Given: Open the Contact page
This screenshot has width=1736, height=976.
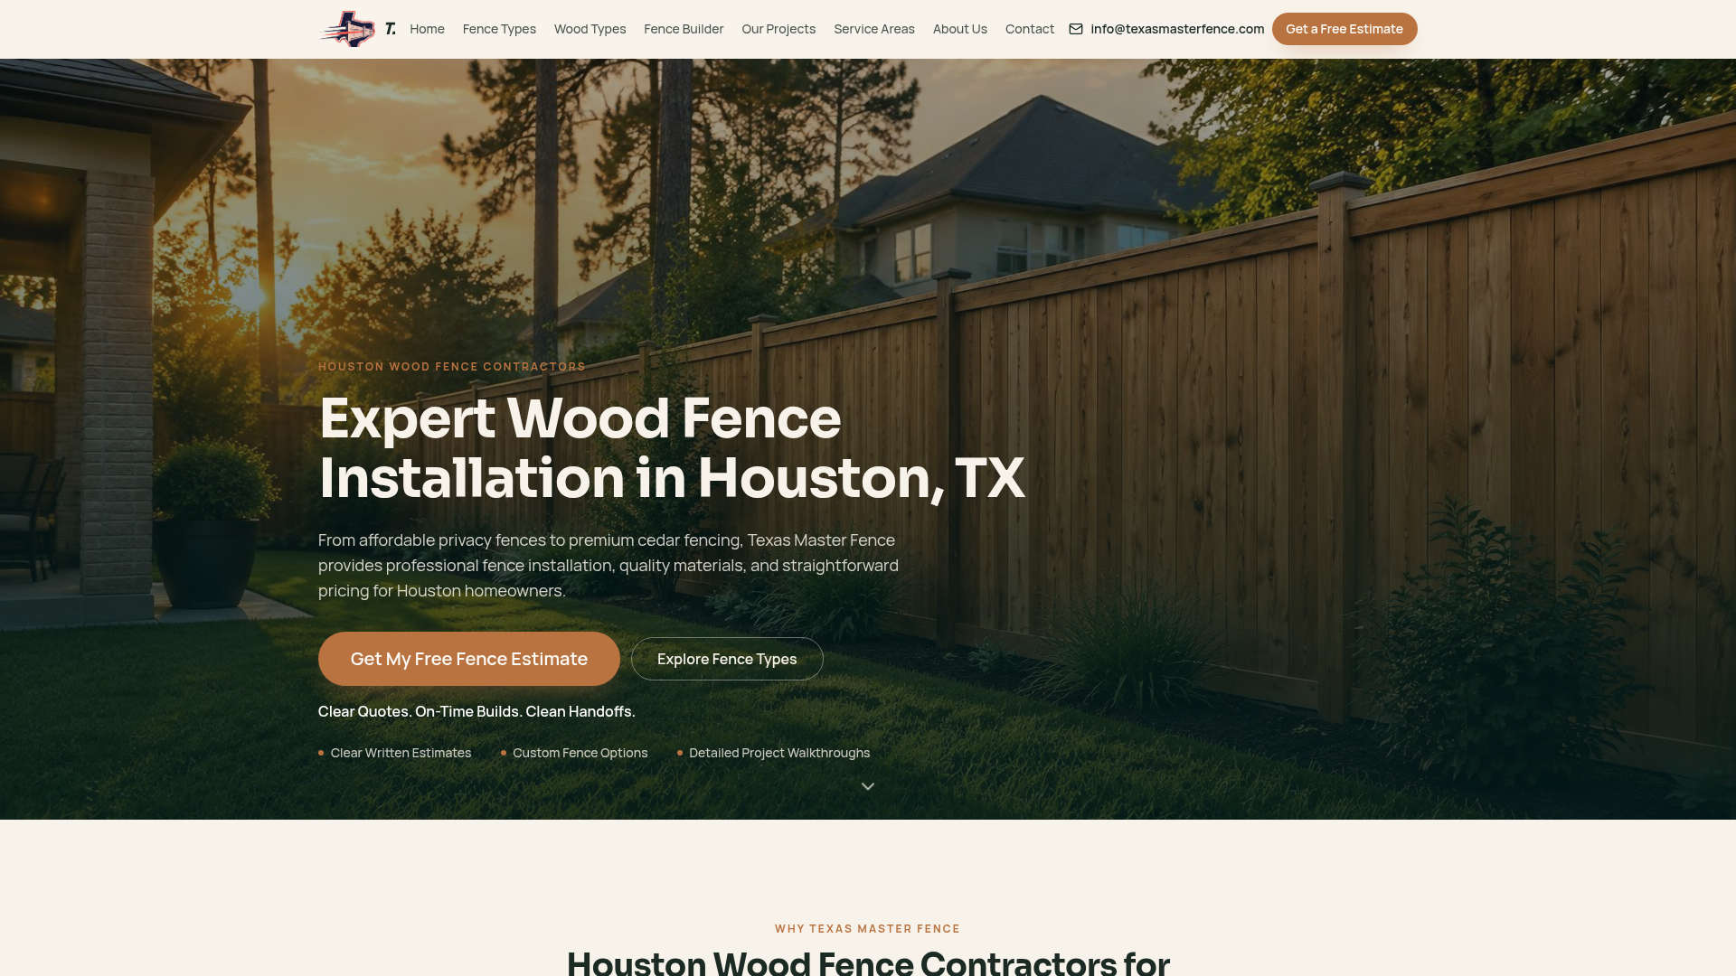Looking at the screenshot, I should click(1030, 29).
